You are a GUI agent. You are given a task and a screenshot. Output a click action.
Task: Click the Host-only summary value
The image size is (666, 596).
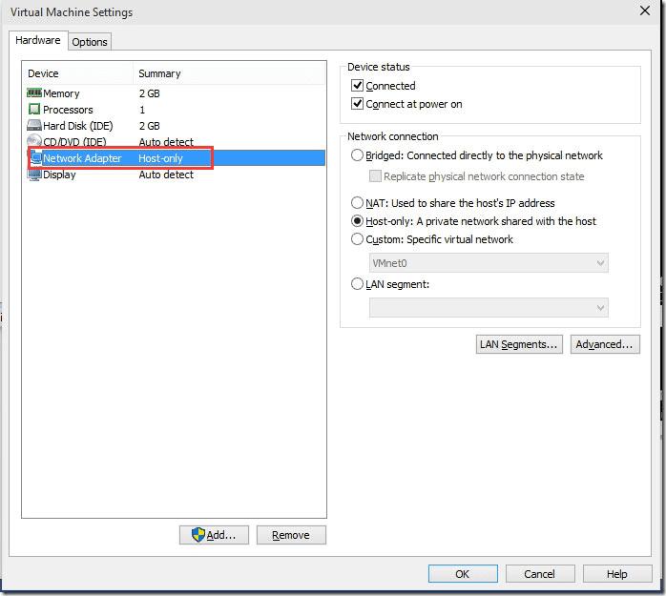click(160, 158)
